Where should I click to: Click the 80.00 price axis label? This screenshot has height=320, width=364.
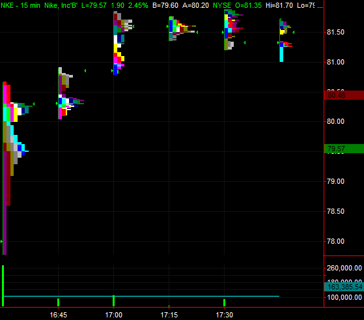335,121
